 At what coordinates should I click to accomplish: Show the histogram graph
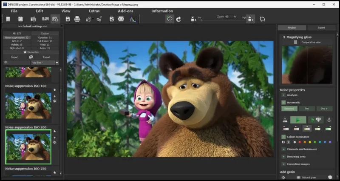pyautogui.click(x=133, y=19)
